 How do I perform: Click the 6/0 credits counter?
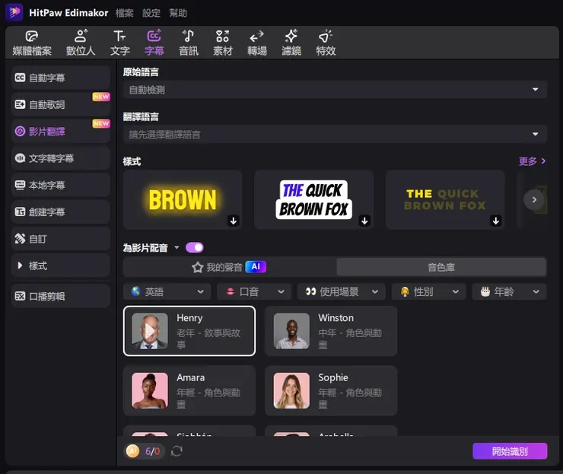pyautogui.click(x=153, y=451)
